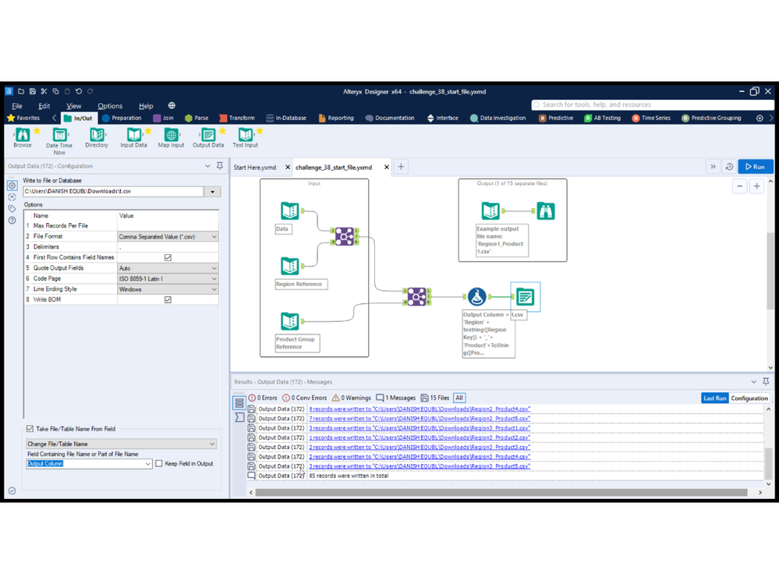Click the Save workflow icon
Screen dimensions: 779x584
pyautogui.click(x=32, y=91)
